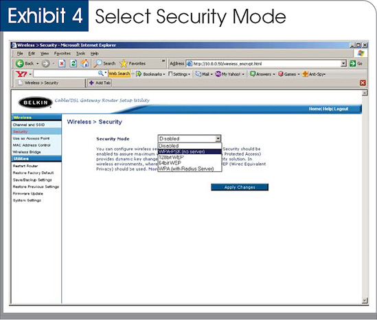Screen dimensions: 377x320
Task: Expand the address bar history dropdown
Action: (343, 63)
